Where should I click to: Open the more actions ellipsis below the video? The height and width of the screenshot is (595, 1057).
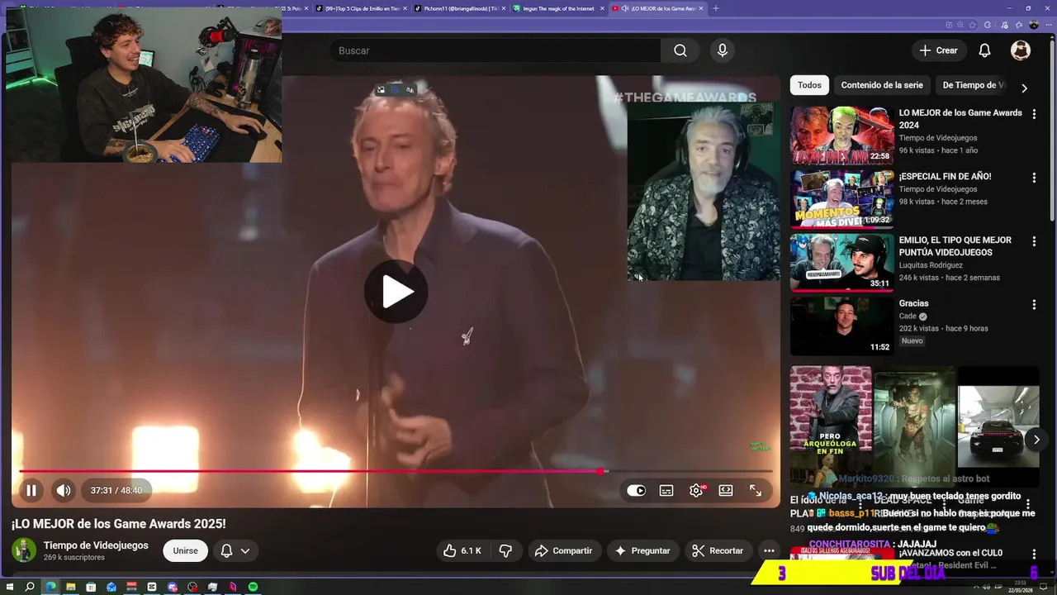769,550
